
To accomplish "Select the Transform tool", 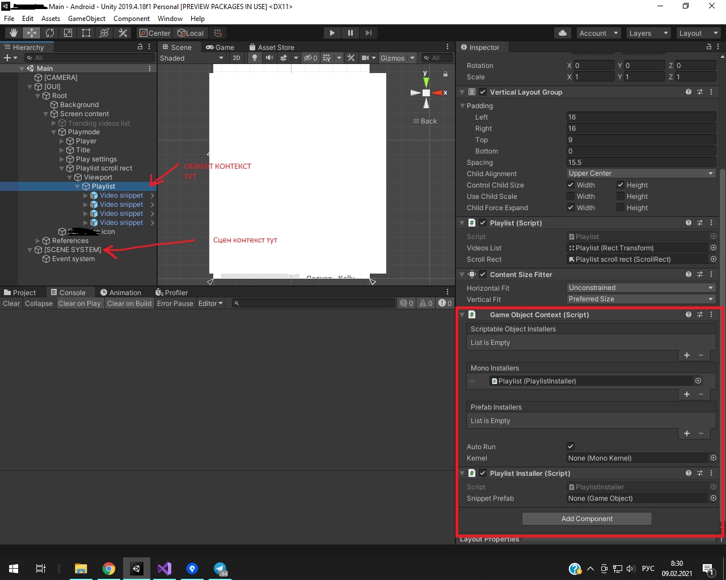I will pos(104,33).
